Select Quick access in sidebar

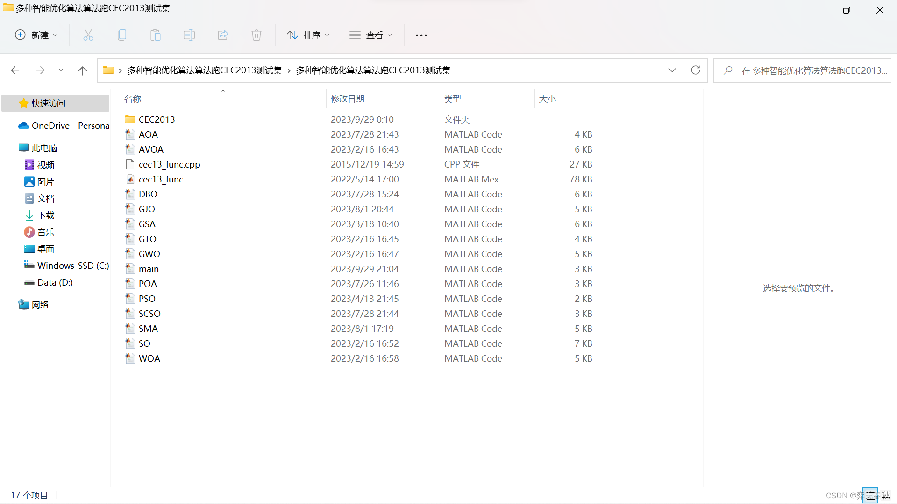(56, 103)
